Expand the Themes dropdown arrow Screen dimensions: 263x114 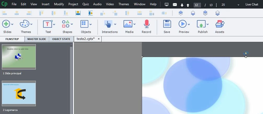[x=31, y=24]
